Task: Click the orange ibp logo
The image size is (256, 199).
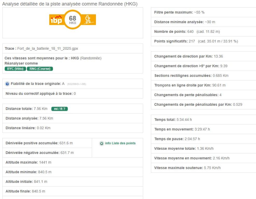Action: (x=56, y=19)
